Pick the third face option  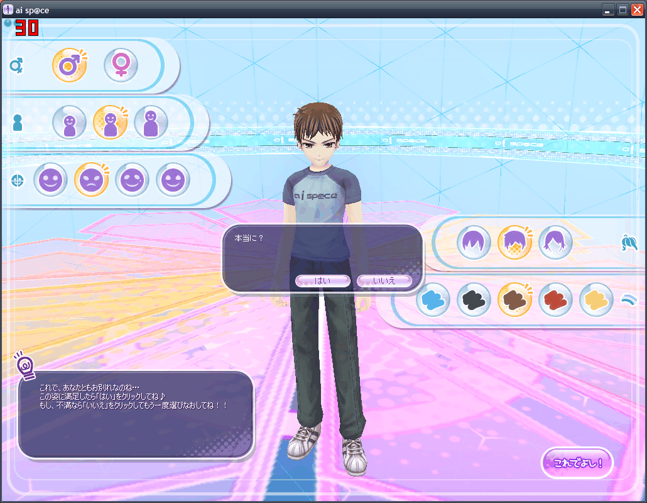pyautogui.click(x=132, y=180)
